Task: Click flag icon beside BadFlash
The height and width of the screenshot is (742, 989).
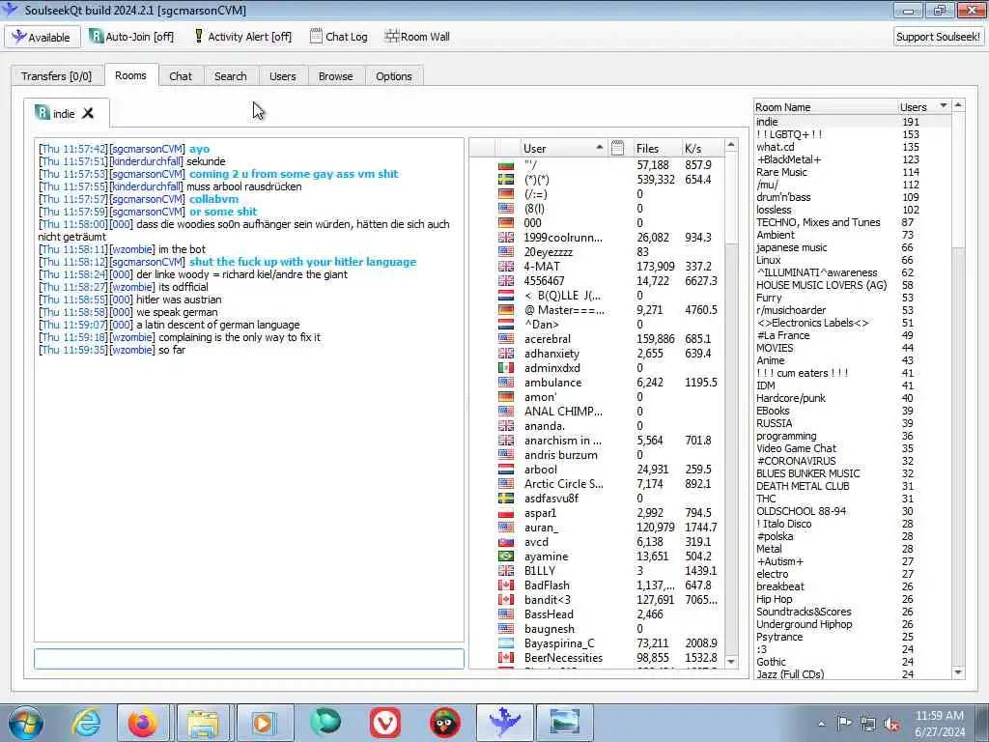Action: click(x=506, y=585)
